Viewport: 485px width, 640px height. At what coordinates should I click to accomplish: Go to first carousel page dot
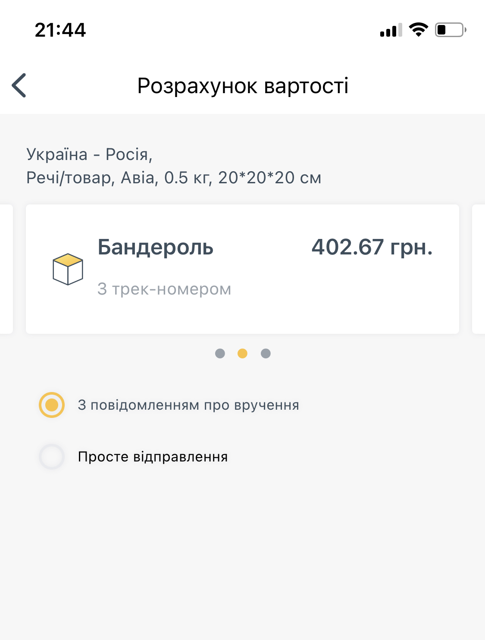(220, 354)
